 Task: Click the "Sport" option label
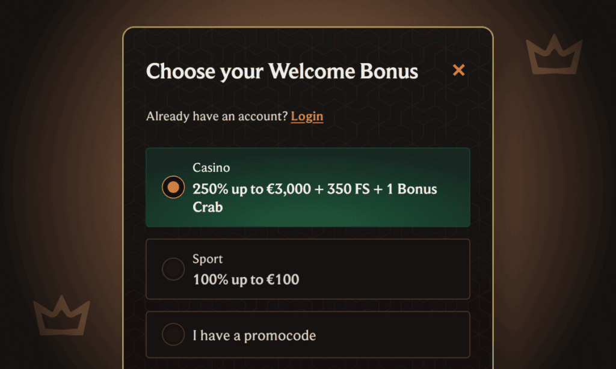208,259
